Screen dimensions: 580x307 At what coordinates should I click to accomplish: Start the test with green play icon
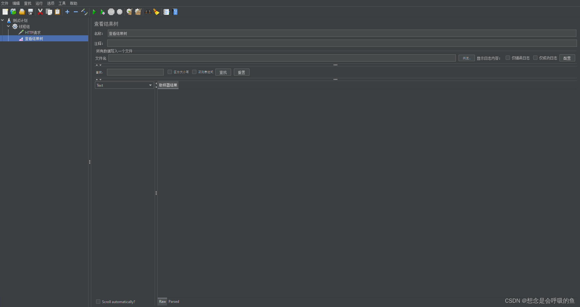[94, 12]
